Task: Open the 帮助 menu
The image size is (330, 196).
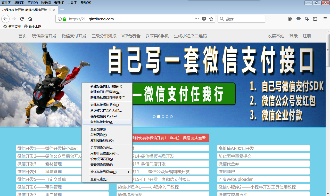Action: (86, 3)
